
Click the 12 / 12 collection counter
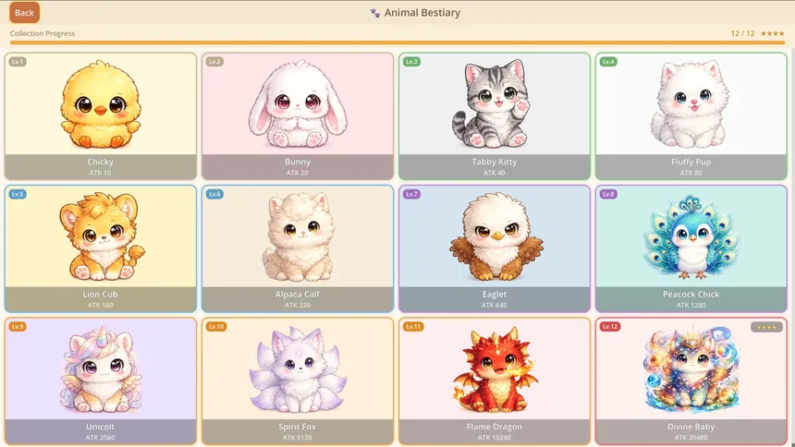[742, 33]
